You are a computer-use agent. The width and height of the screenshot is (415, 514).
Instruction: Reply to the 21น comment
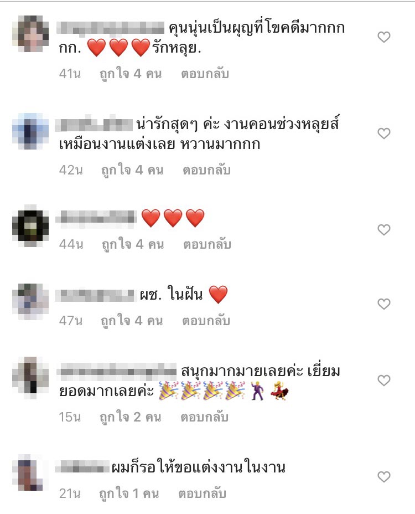[x=202, y=494]
